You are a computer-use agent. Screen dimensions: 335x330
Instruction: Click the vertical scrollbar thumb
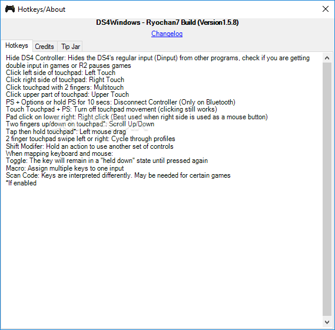[327, 189]
